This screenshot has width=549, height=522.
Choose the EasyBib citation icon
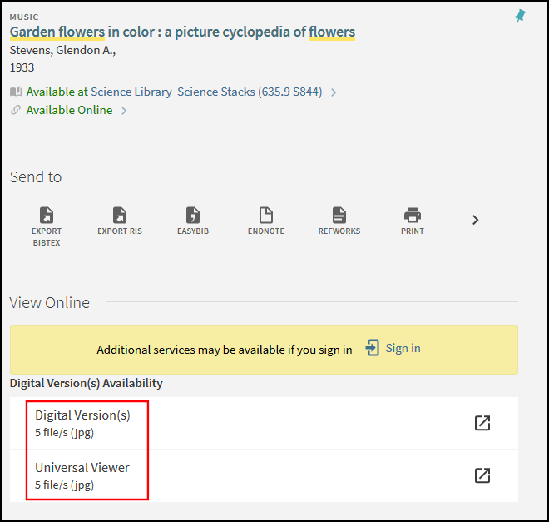193,216
